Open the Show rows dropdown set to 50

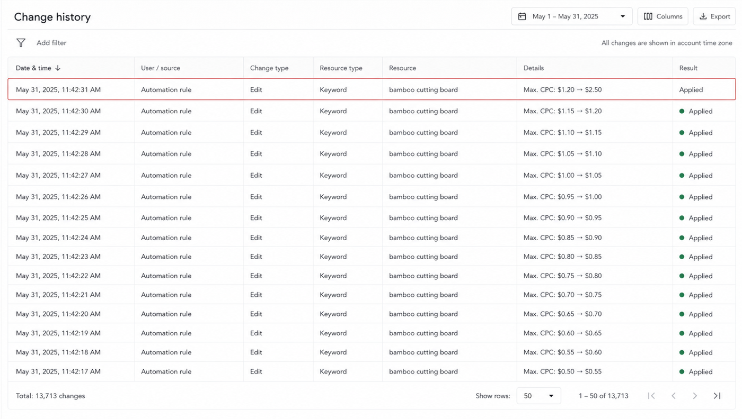(538, 396)
